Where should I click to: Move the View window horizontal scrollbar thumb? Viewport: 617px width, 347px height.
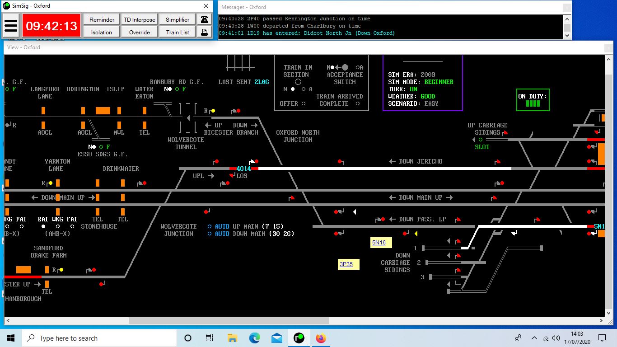229,320
